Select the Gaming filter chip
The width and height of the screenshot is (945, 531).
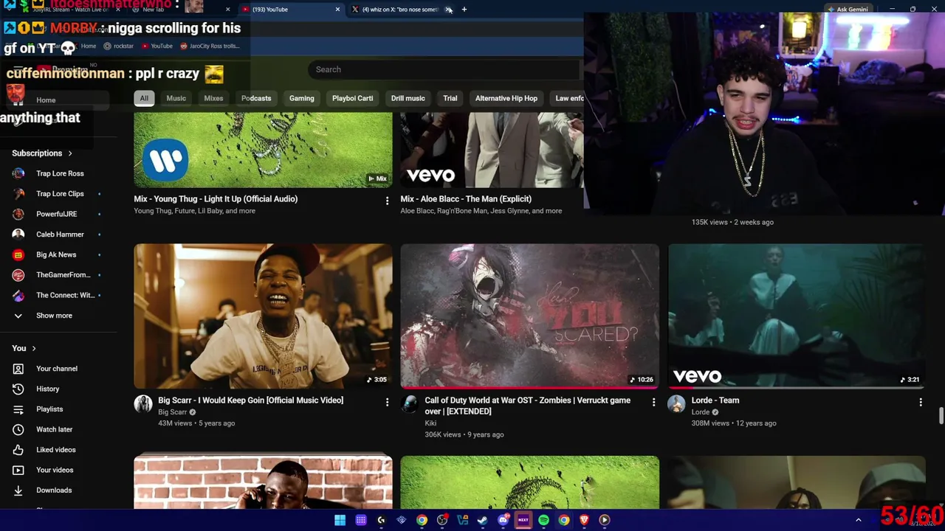tap(301, 98)
